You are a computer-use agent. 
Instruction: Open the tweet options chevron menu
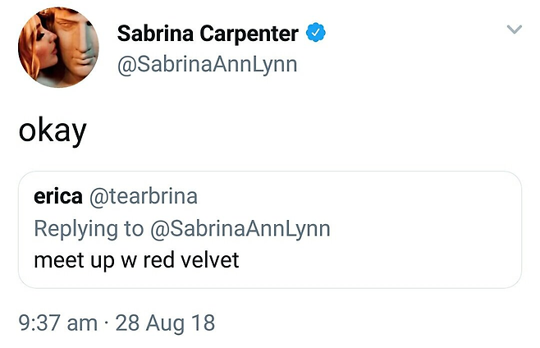pos(515,30)
